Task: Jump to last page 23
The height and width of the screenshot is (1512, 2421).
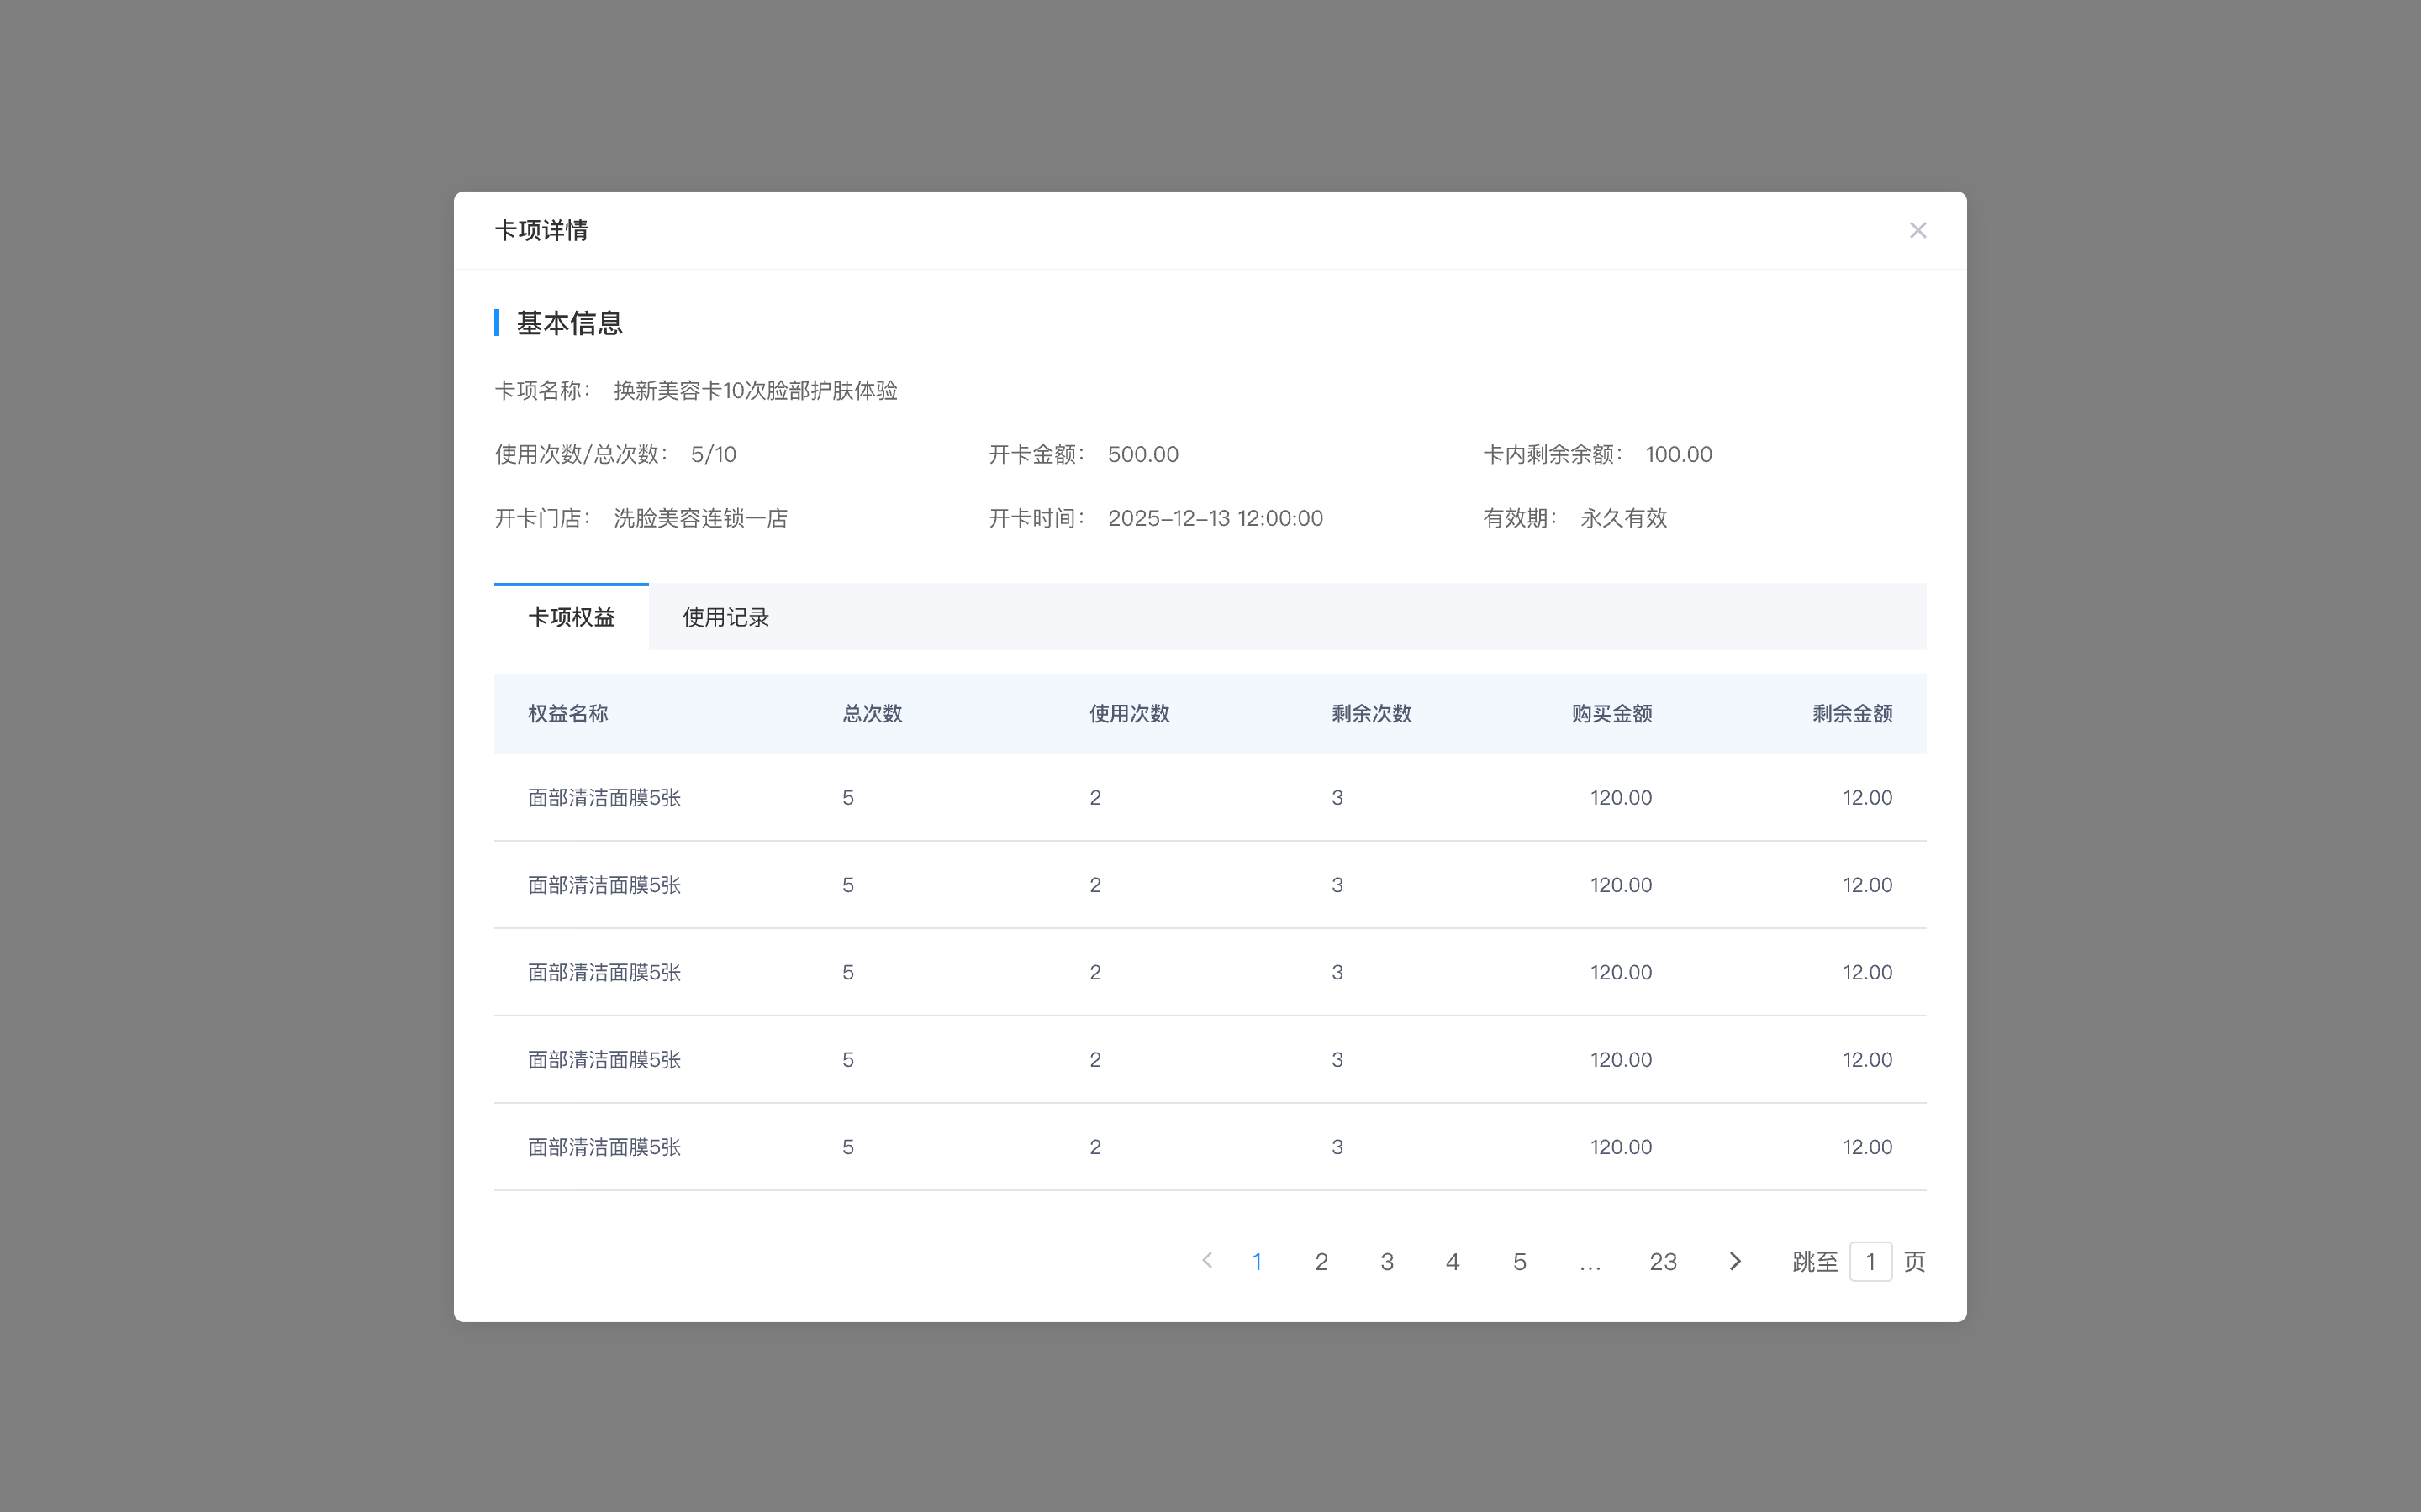Action: [1663, 1262]
